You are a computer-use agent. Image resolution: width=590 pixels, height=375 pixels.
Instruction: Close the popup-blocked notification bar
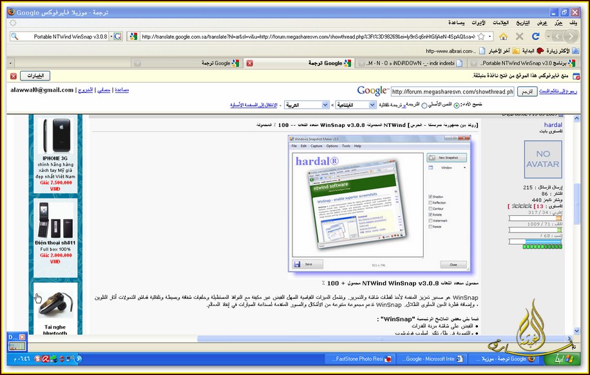pyautogui.click(x=14, y=76)
